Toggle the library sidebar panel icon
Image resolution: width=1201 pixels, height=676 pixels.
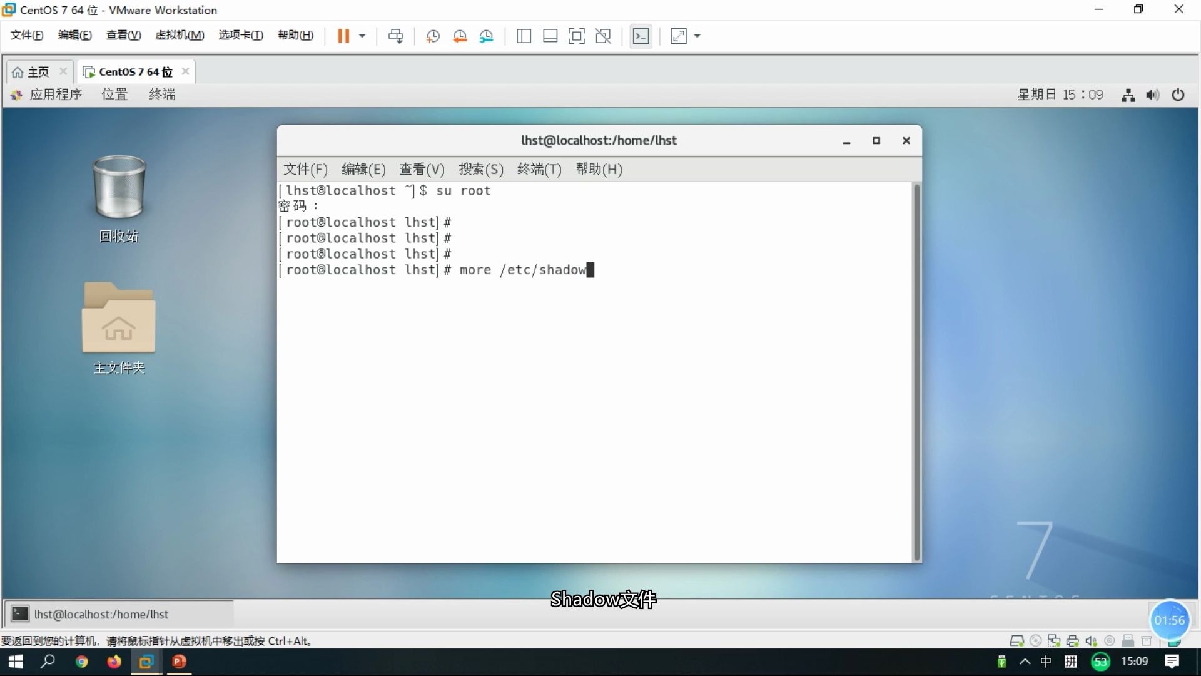[524, 36]
